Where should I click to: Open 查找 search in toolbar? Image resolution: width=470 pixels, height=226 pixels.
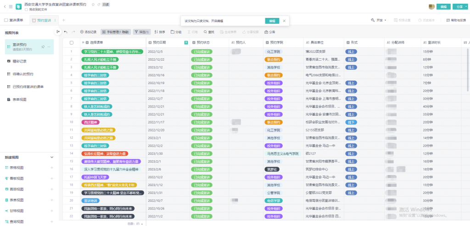(209, 32)
